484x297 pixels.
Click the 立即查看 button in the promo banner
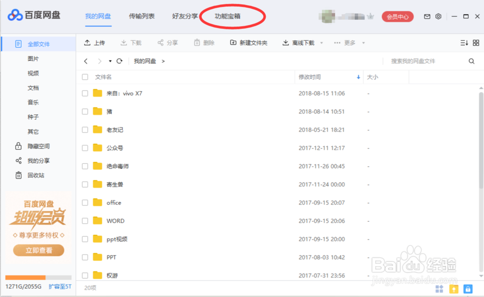(x=38, y=250)
